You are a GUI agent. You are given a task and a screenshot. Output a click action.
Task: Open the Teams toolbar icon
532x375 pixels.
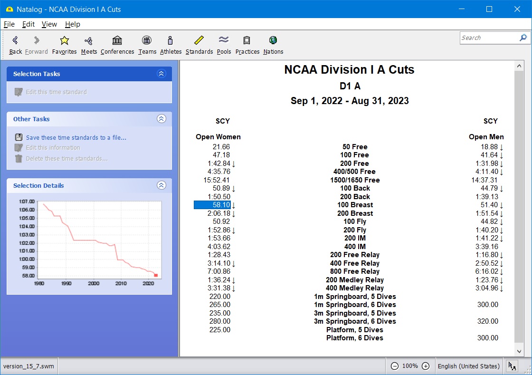click(x=147, y=41)
